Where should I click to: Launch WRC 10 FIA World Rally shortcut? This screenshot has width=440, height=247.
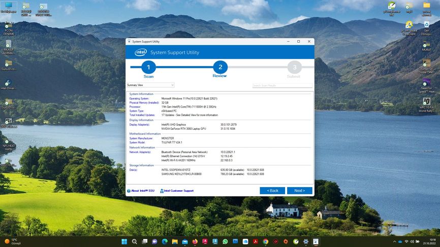pyautogui.click(x=426, y=105)
